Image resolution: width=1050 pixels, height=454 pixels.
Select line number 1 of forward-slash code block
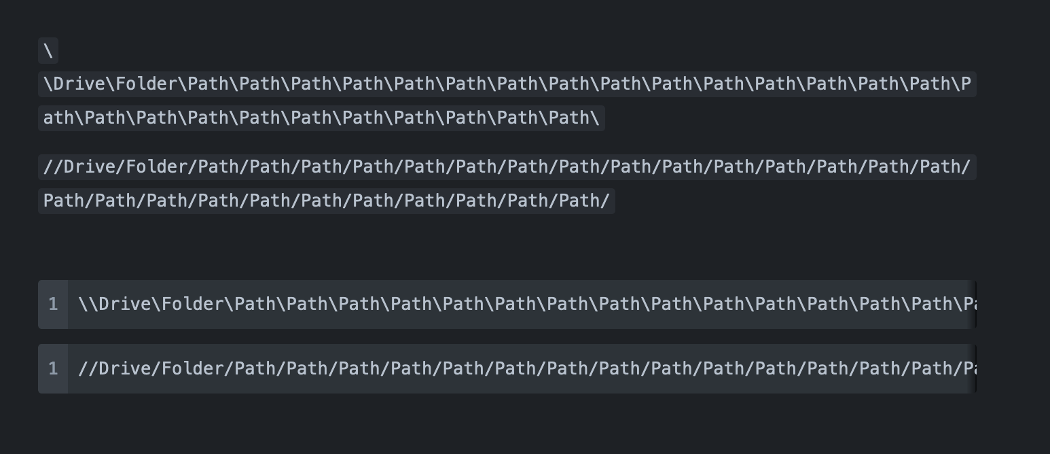(x=53, y=369)
